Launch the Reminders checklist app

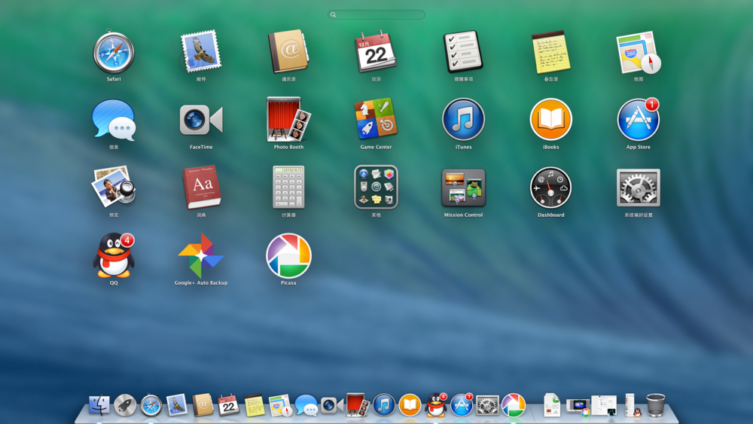point(463,52)
